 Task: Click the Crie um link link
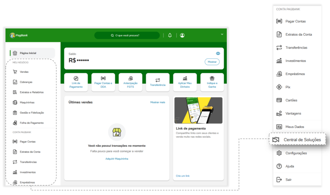click(183, 176)
